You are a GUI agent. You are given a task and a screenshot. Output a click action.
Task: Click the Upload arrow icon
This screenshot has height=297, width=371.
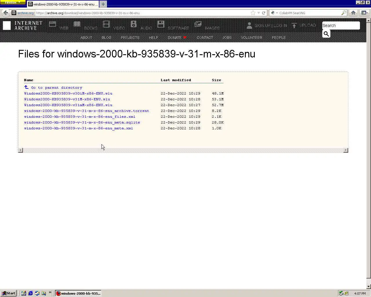(x=294, y=26)
